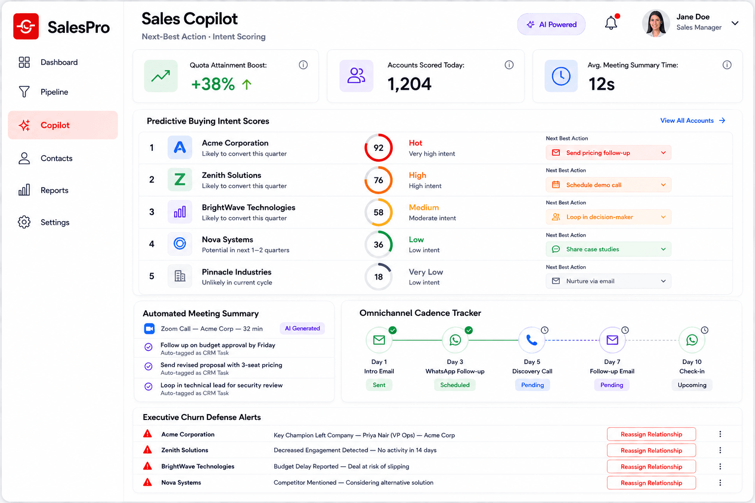Expand the Nurture via email dropdown
This screenshot has width=755, height=503.
[x=609, y=281]
